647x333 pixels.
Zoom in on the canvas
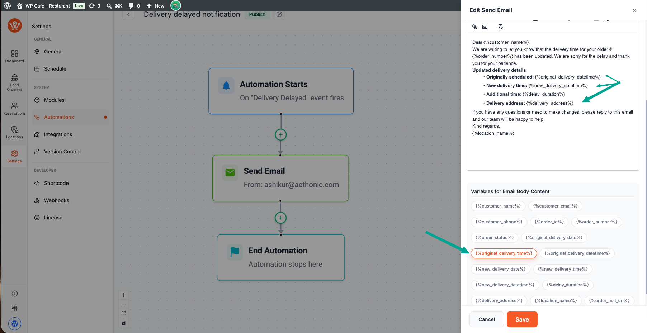pyautogui.click(x=124, y=295)
